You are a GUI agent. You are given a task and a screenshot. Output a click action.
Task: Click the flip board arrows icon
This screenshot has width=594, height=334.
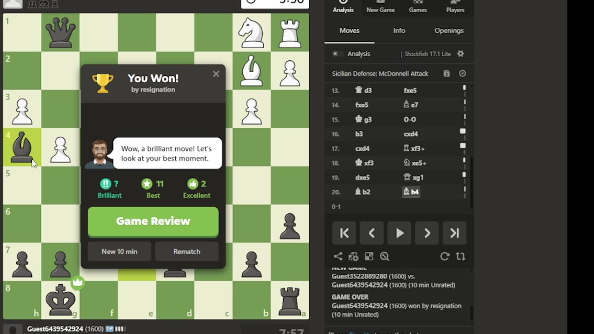pos(460,257)
